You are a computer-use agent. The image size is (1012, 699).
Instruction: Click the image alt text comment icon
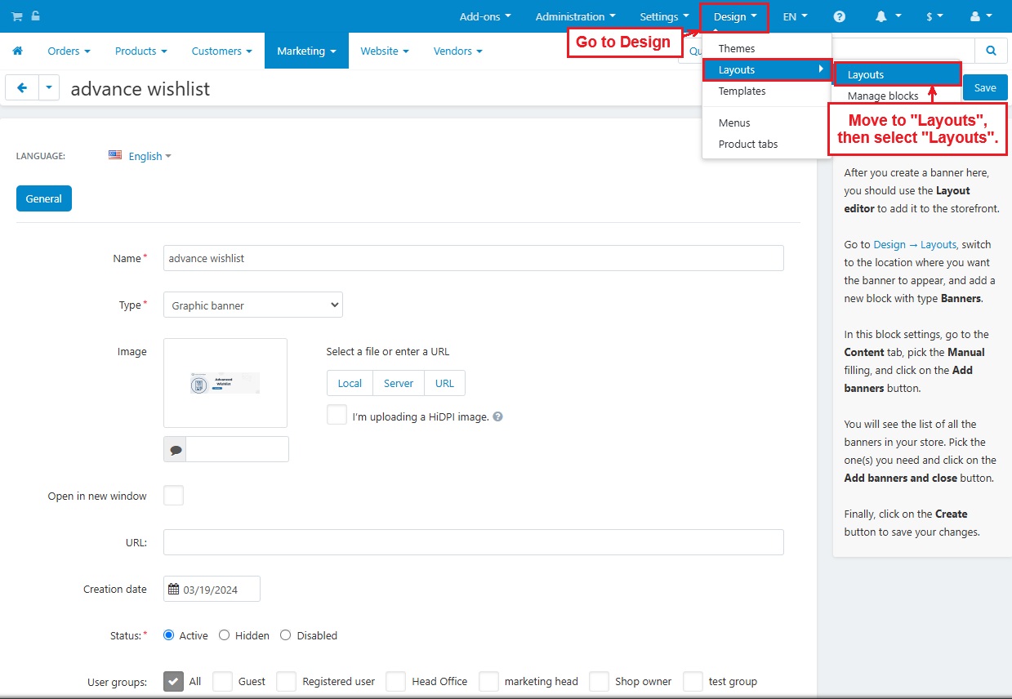coord(176,449)
